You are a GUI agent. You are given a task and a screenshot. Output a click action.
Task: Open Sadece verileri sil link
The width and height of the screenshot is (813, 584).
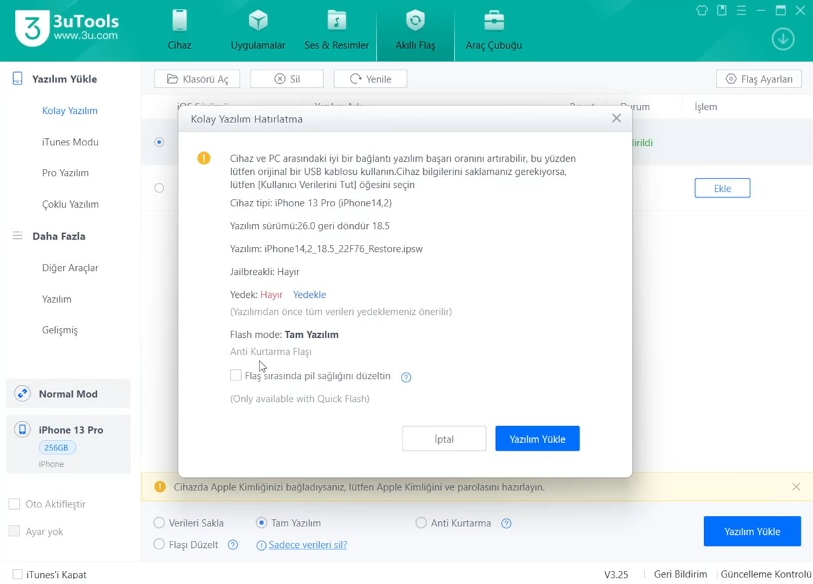(x=308, y=545)
